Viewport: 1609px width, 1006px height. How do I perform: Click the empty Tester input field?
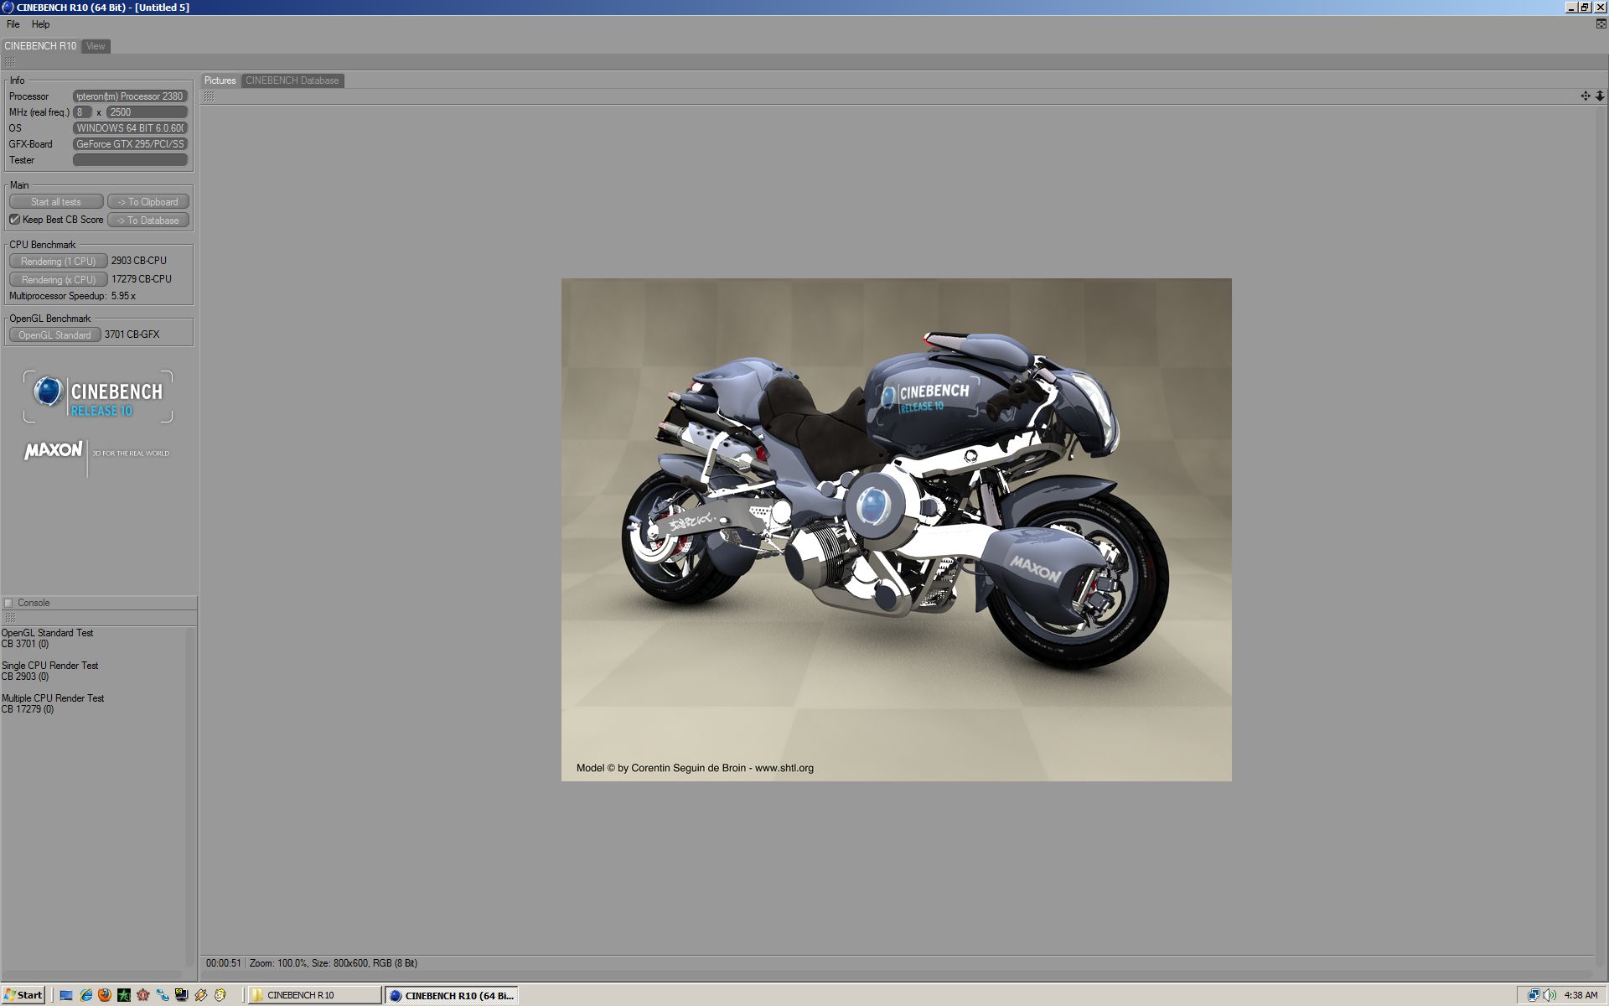pos(130,160)
